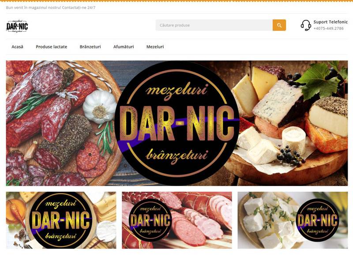Click the cheese board photo in hero banner

coord(293,123)
